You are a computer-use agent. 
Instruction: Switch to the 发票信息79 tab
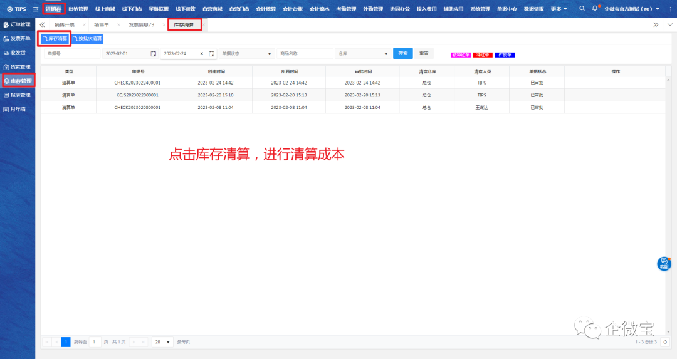coord(142,24)
